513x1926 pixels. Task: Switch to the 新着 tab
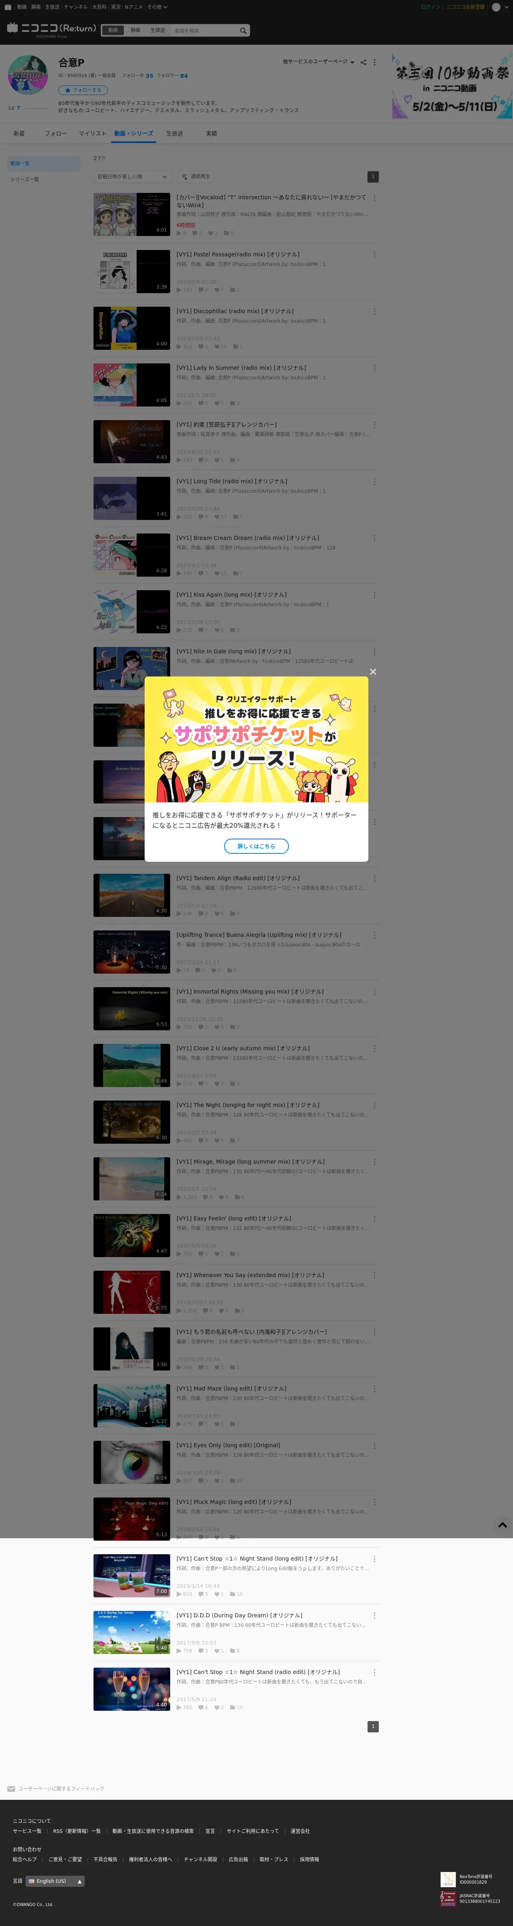click(19, 134)
